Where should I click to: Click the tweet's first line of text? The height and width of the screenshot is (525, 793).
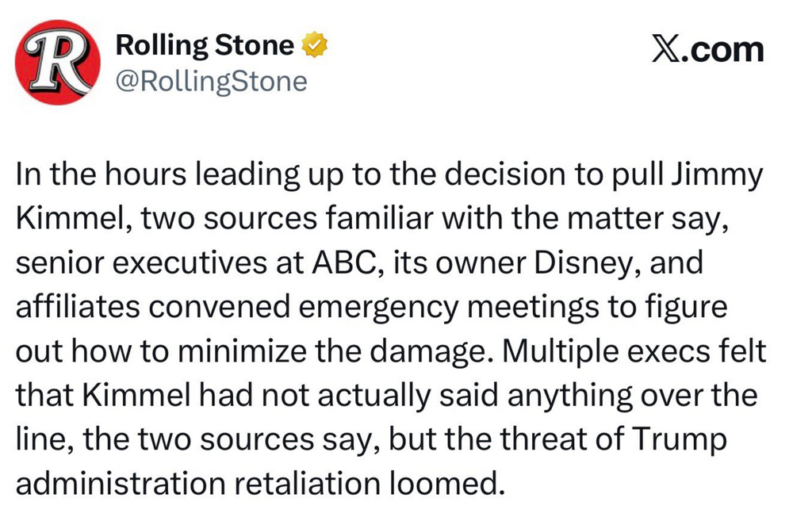coord(389,177)
